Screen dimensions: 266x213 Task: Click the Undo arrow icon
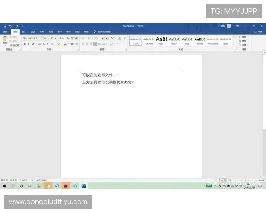10,26
